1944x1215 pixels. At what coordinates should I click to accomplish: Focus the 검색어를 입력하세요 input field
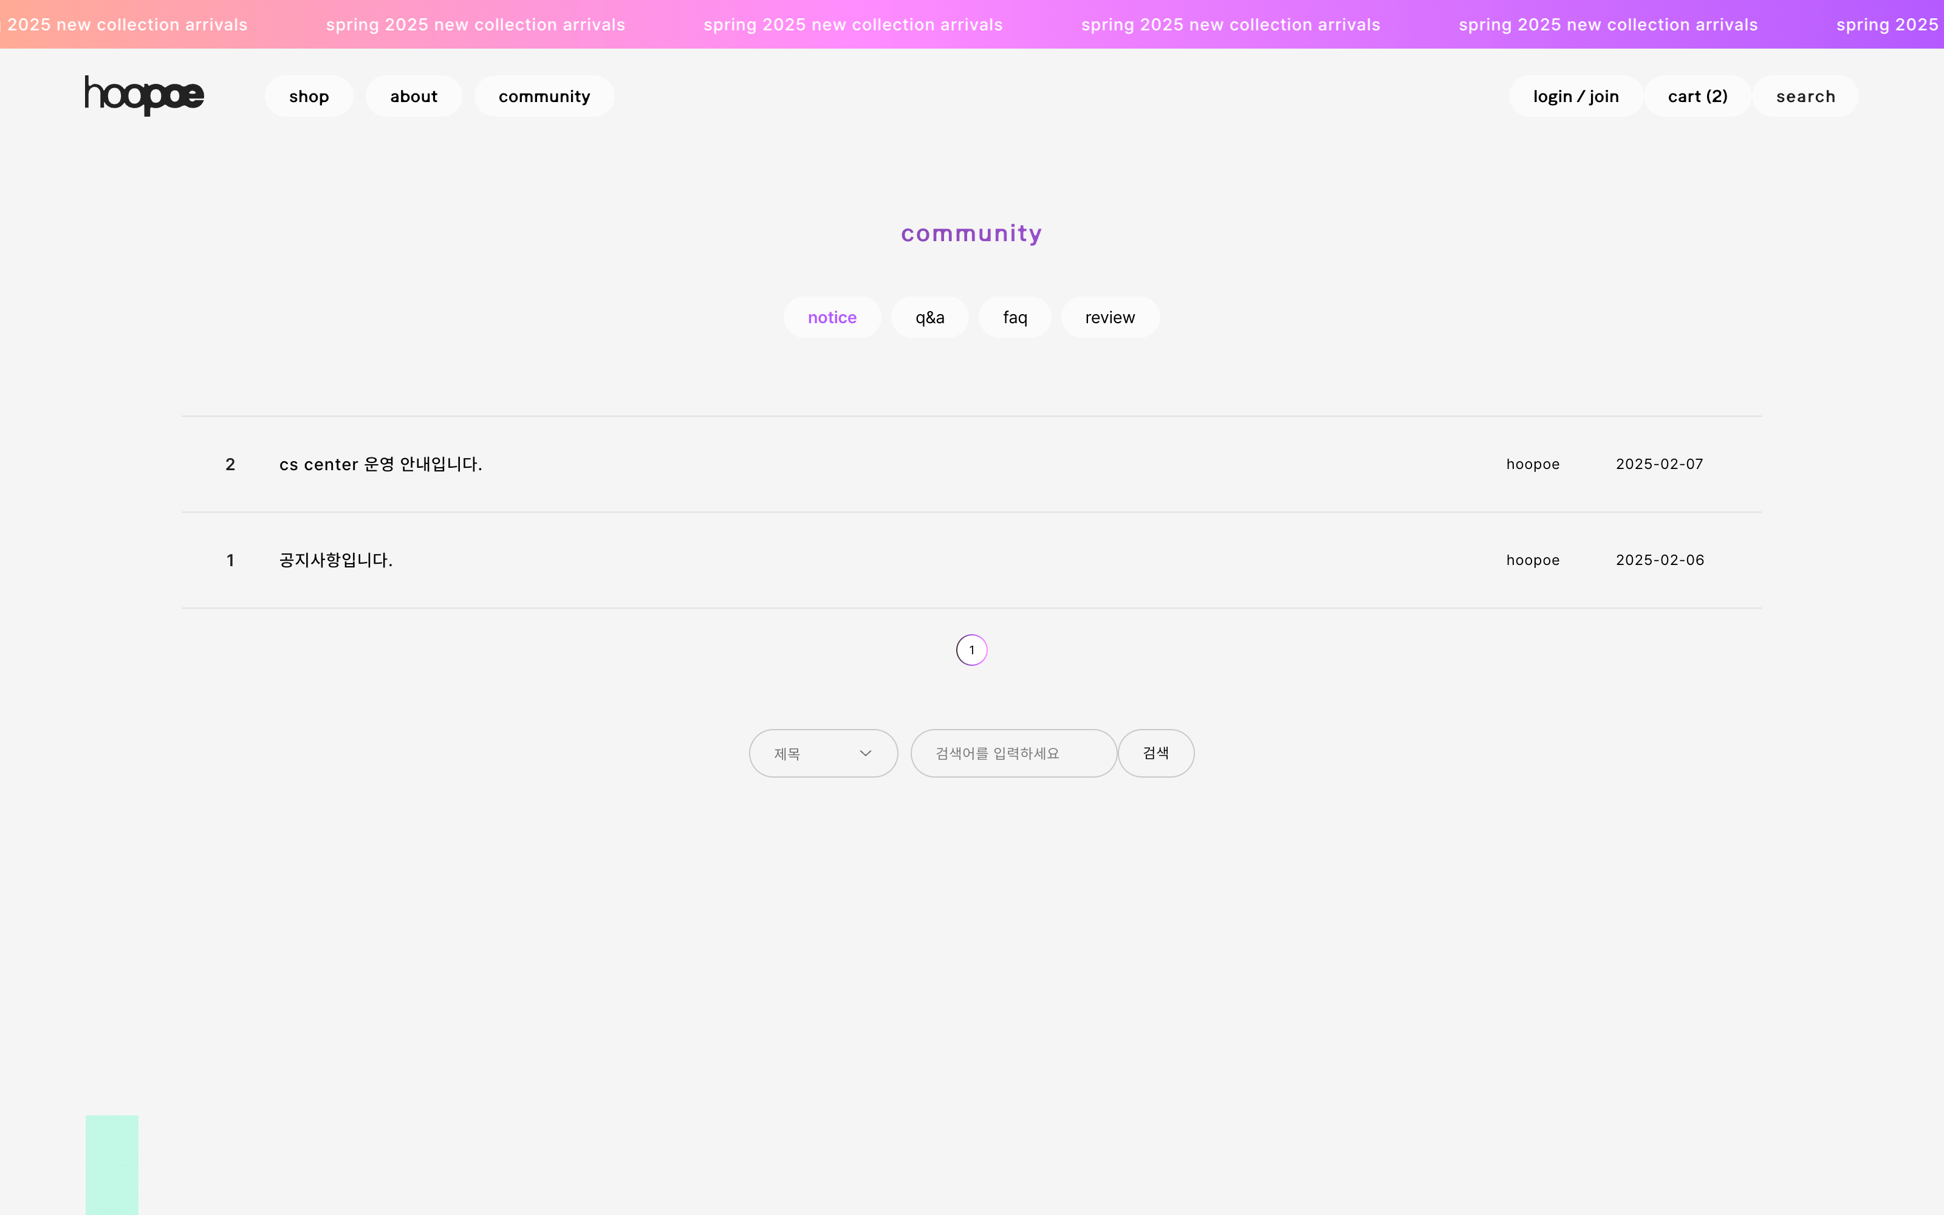coord(1012,753)
